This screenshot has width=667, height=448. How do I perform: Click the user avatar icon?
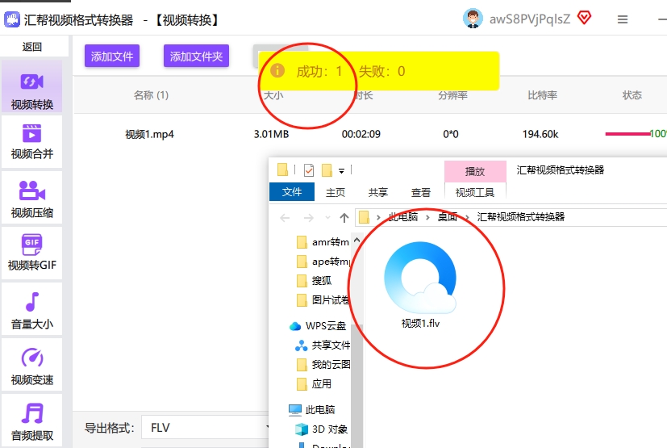(x=473, y=19)
